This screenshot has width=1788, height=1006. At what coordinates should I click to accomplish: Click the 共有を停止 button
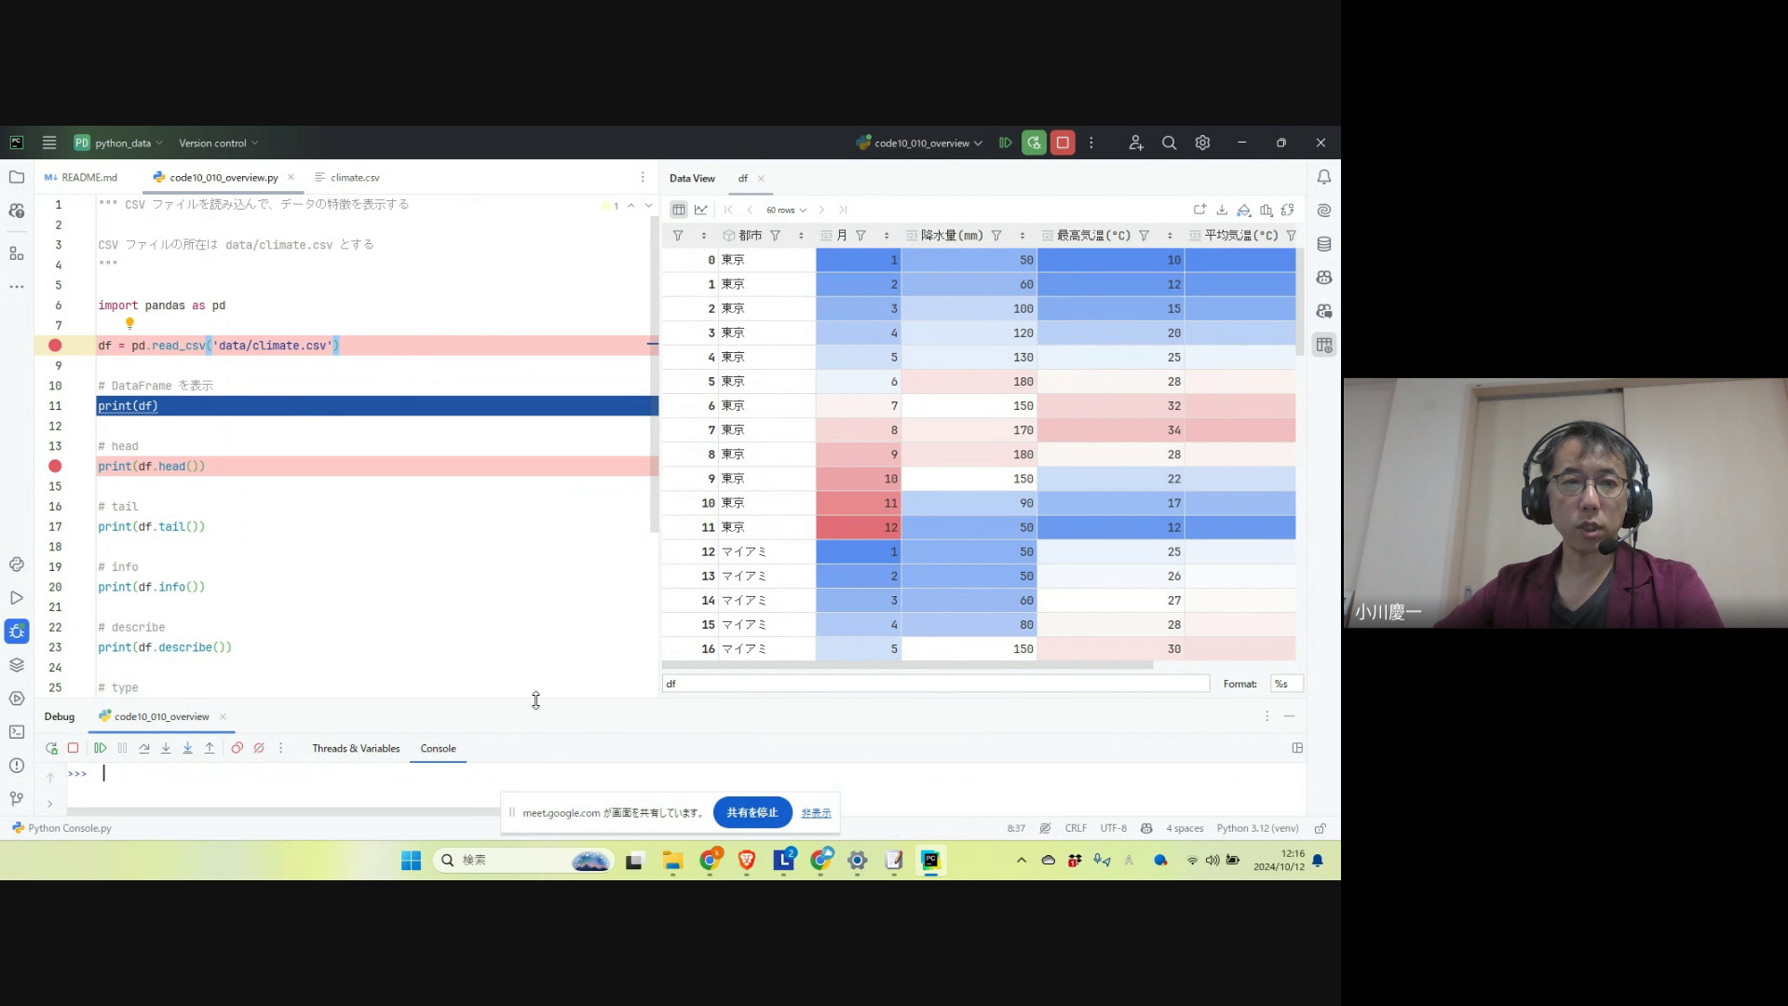click(752, 812)
